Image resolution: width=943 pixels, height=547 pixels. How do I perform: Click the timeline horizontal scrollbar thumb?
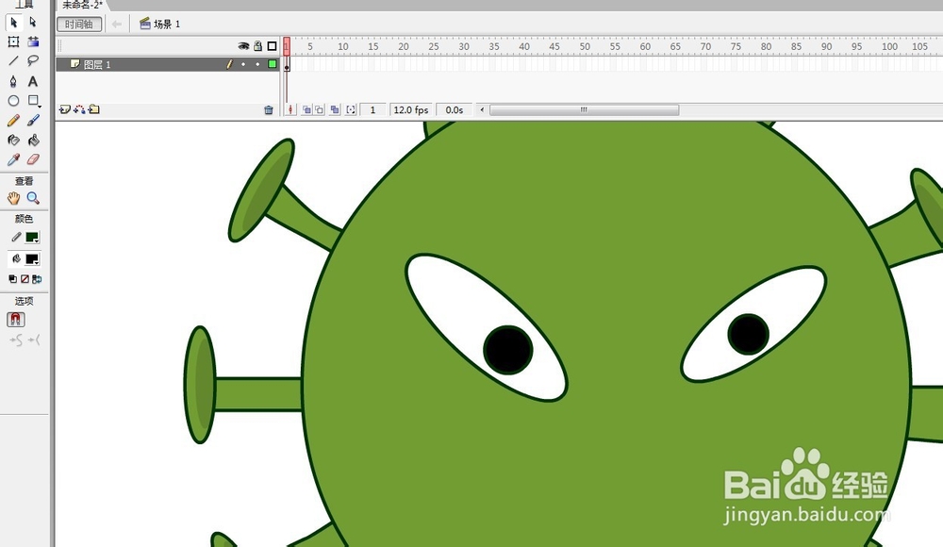584,110
